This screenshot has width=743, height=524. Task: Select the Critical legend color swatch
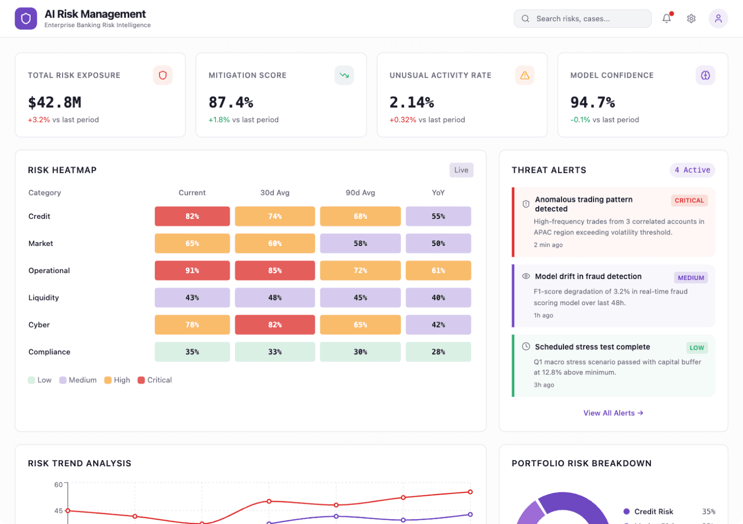coord(141,380)
